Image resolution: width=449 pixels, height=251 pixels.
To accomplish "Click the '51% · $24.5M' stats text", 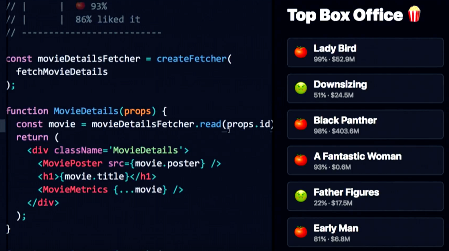I will click(x=334, y=95).
